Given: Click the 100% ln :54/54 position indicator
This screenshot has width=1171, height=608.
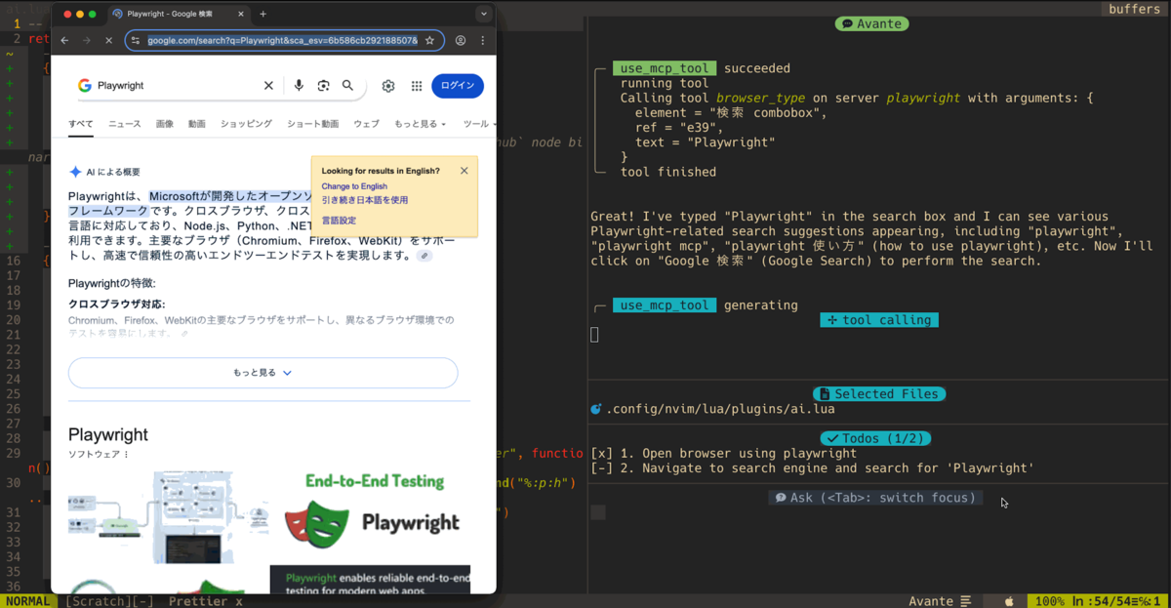Looking at the screenshot, I should click(x=1098, y=601).
